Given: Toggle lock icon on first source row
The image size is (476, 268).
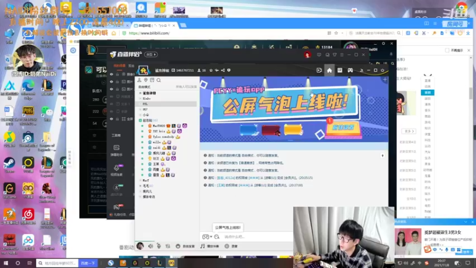Looking at the screenshot, I should pos(117,74).
